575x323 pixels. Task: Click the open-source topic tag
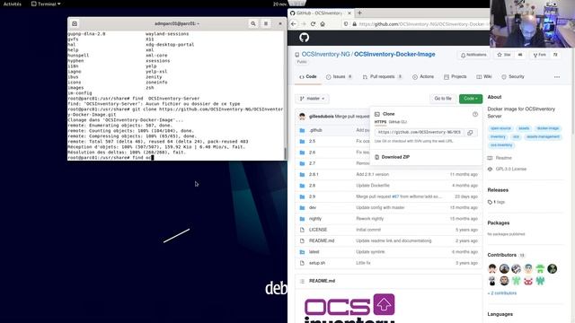coord(500,128)
